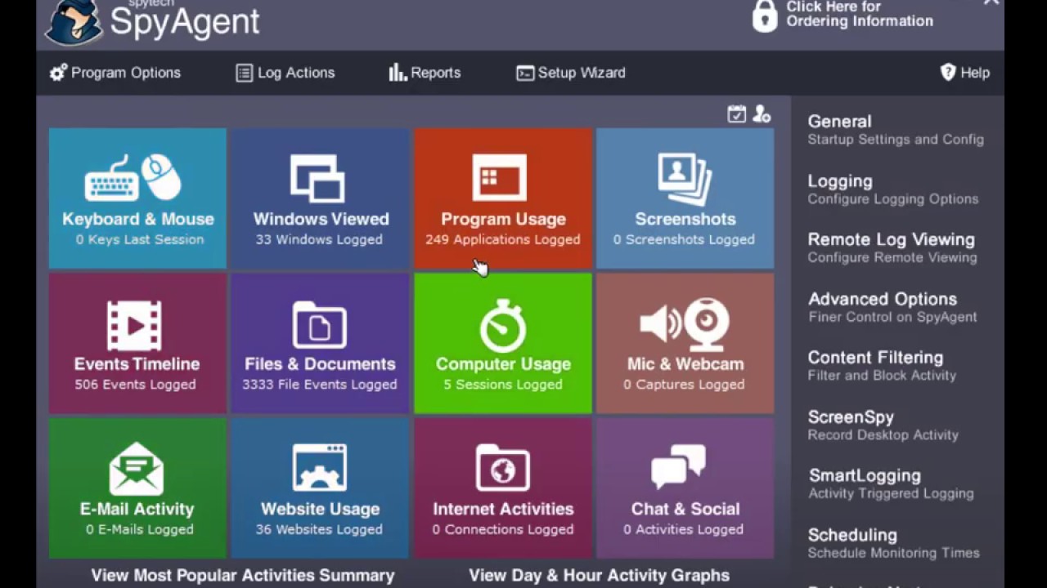Open the Website Usage tile
The image size is (1047, 588).
point(321,488)
